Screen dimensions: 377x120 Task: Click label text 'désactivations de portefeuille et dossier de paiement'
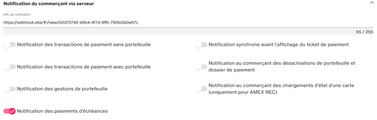pos(282,67)
